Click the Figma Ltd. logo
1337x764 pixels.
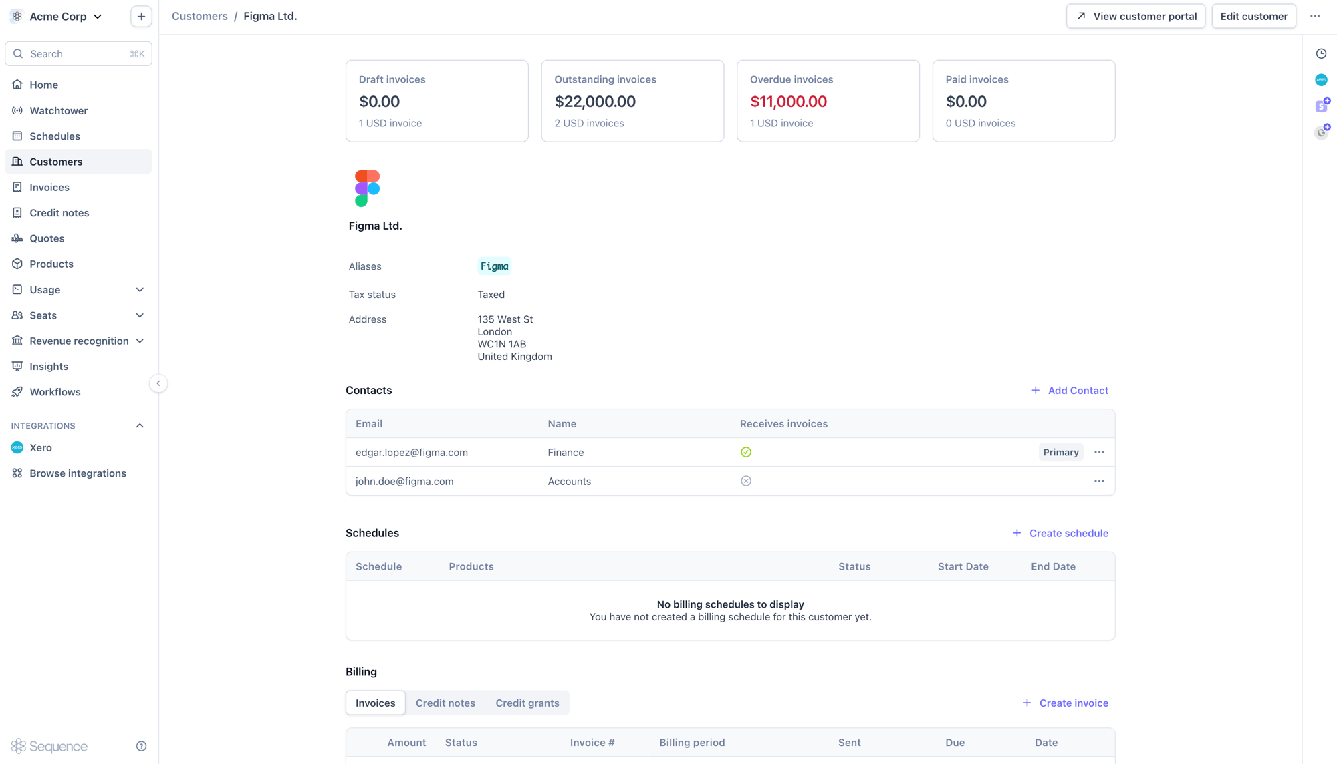pos(367,188)
